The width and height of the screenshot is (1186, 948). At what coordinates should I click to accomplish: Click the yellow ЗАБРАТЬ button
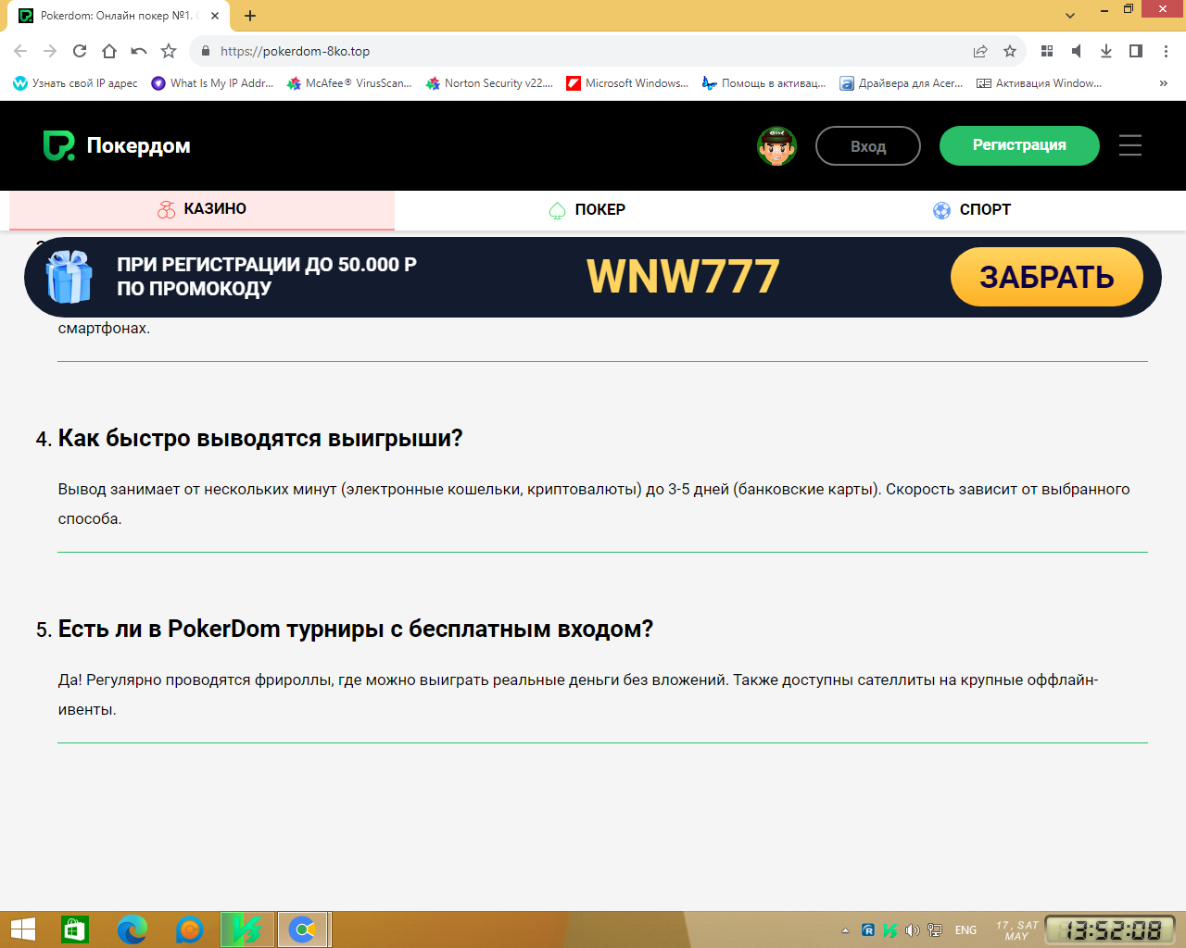[x=1047, y=277]
